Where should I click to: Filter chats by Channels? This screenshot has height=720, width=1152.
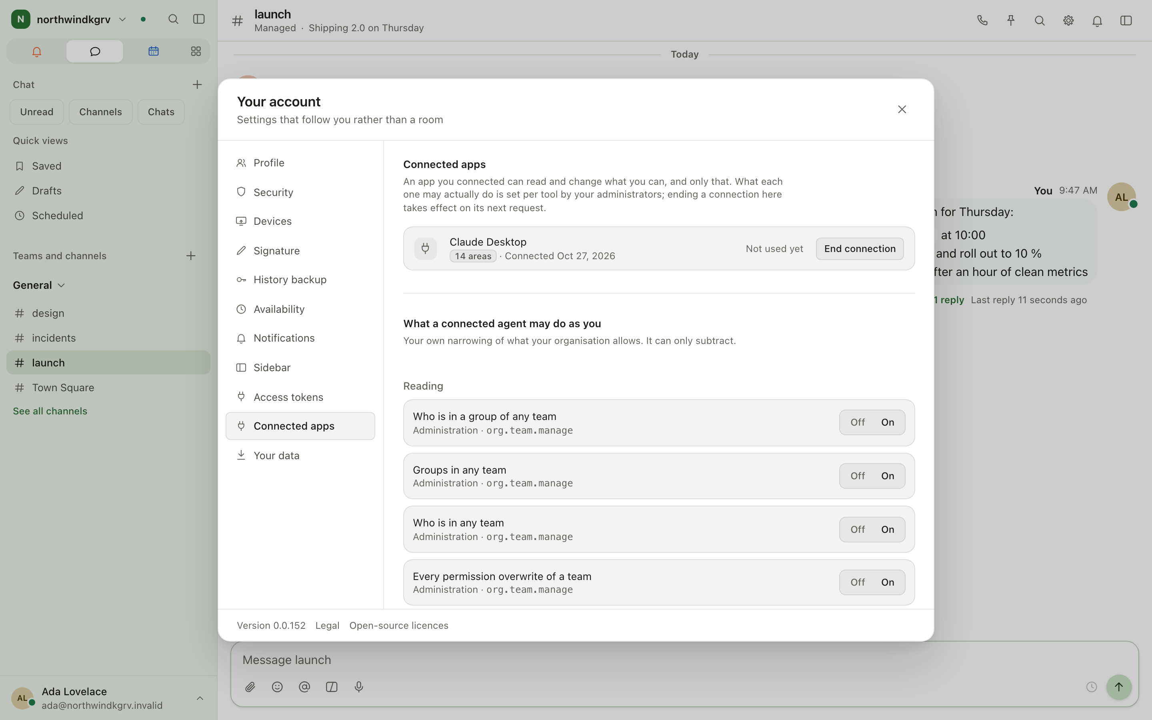100,112
